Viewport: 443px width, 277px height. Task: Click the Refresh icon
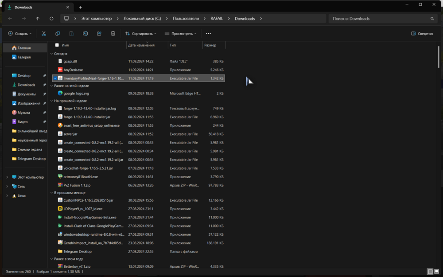coord(51,19)
